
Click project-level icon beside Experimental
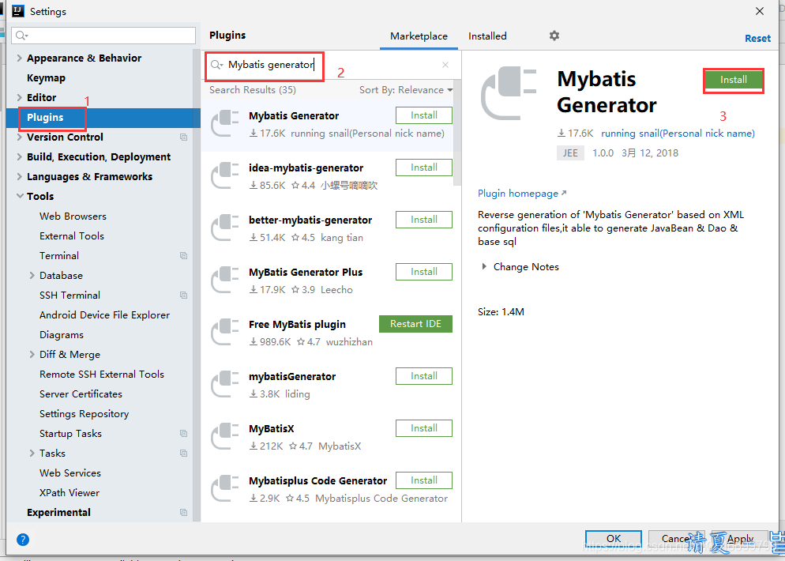[x=184, y=512]
